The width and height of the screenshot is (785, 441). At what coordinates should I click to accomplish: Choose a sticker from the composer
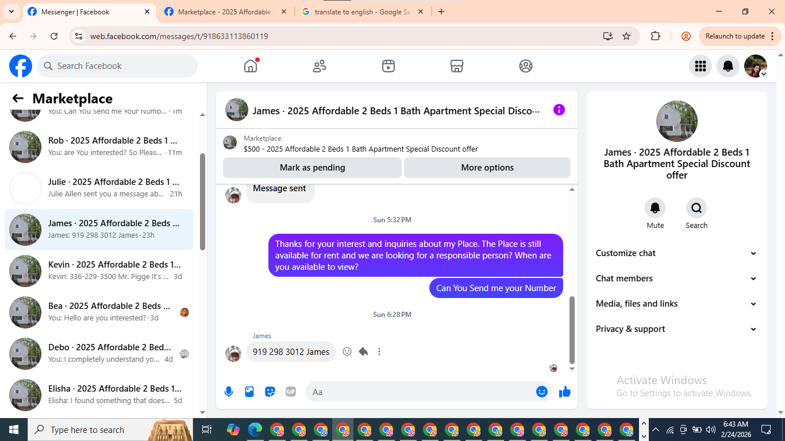point(270,392)
